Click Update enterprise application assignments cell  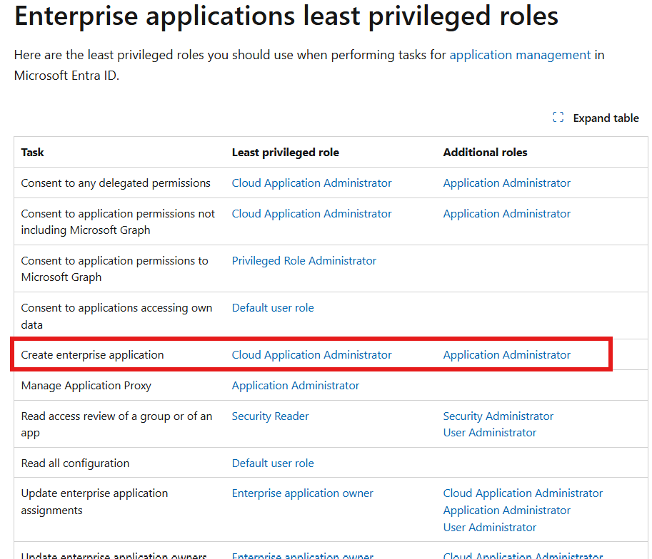click(94, 502)
